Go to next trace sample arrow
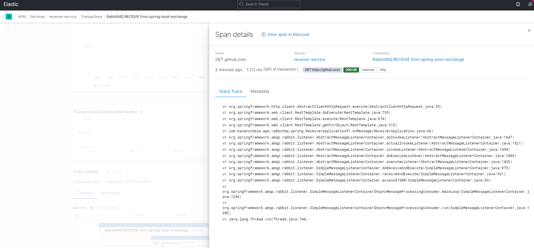This screenshot has height=248, width=534. click(x=126, y=171)
